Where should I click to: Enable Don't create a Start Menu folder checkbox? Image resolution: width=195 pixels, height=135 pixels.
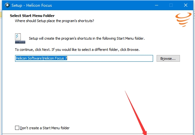click(17, 128)
